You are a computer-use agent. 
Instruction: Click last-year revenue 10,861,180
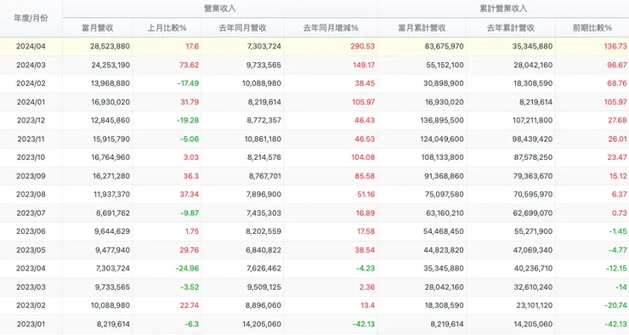(262, 139)
